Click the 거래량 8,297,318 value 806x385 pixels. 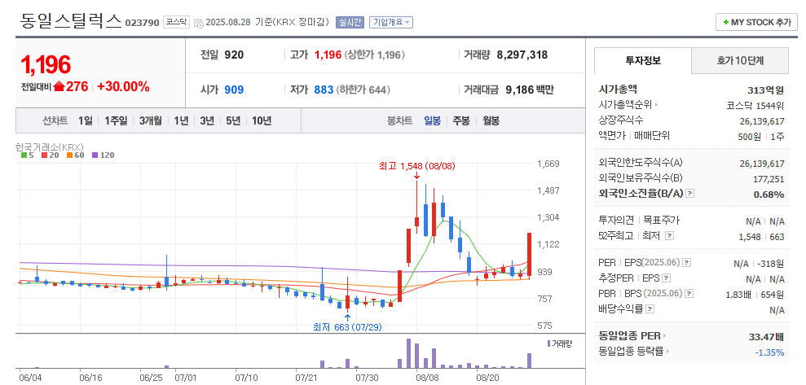coord(522,55)
